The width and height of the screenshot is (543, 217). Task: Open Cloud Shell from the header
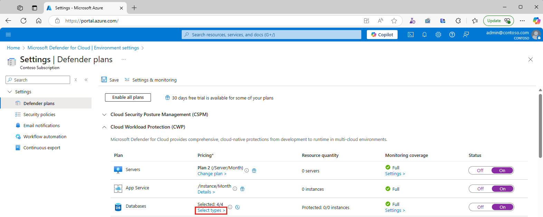411,35
